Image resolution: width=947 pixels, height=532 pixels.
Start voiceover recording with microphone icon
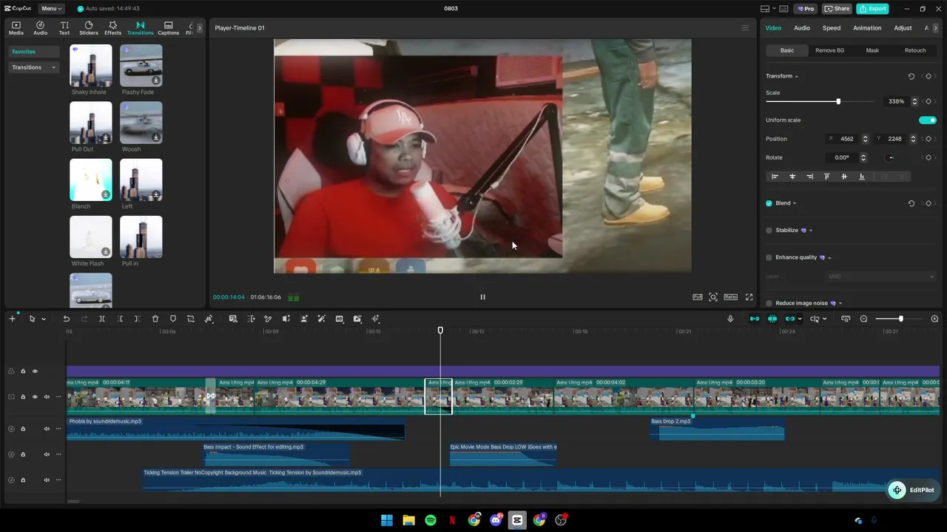coord(730,318)
